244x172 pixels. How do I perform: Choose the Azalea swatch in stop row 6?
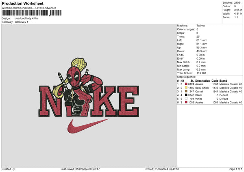pos(186,102)
